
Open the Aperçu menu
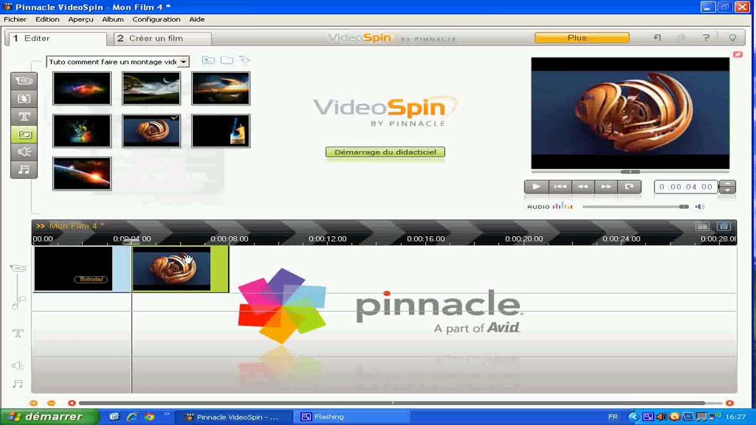tap(81, 19)
